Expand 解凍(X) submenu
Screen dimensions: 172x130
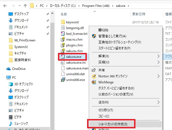[126, 56]
